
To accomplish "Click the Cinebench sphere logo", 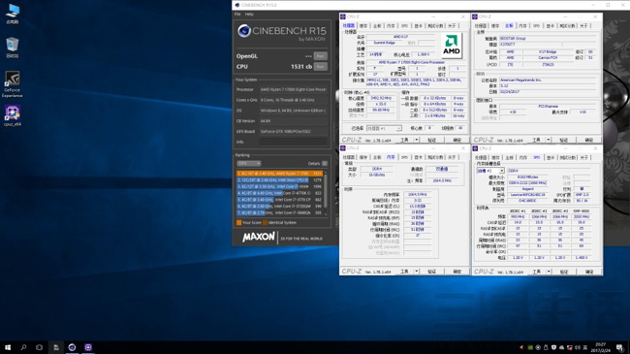I will (x=244, y=31).
